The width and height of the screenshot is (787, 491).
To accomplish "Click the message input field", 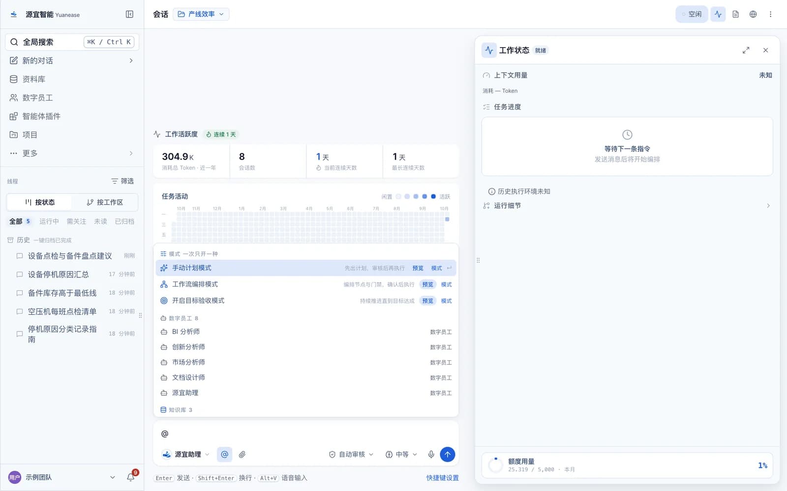I will coord(306,434).
